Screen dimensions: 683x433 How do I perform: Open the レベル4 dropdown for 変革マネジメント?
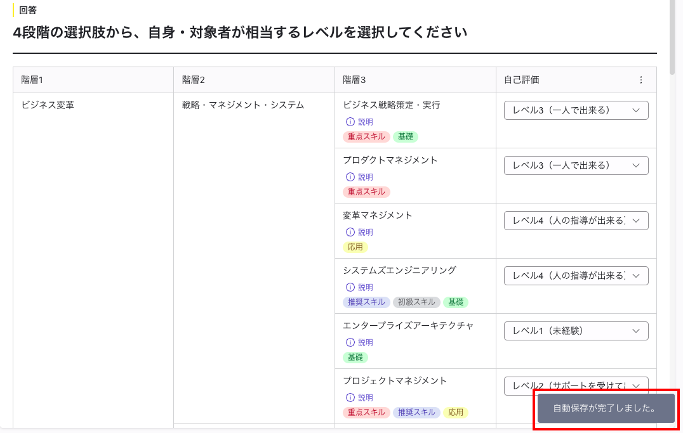(x=575, y=220)
